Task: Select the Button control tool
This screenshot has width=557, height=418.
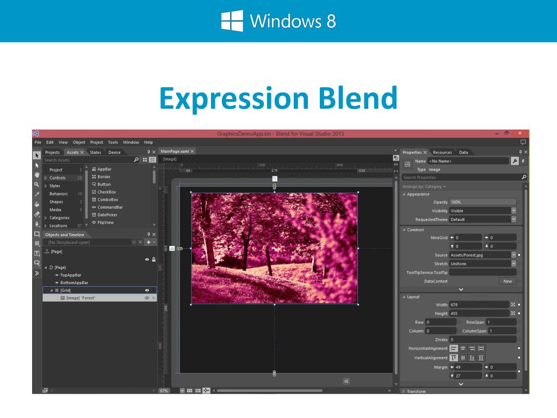Action: click(x=37, y=263)
